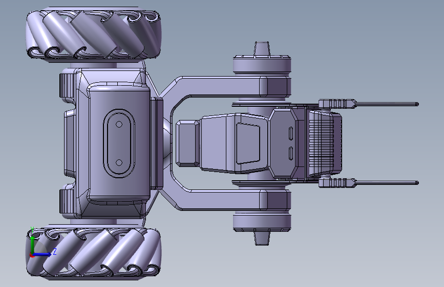444x287 pixels.
Task: Click the blue Z axis of the triad
Action: coord(43,254)
